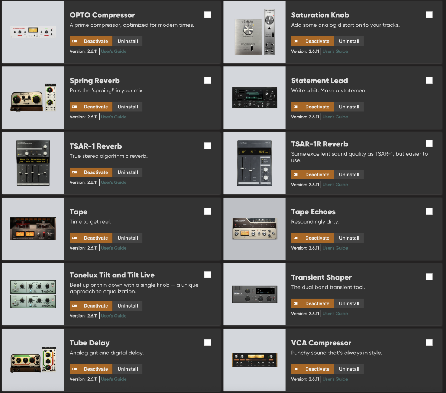Screen dimensions: 446x393
Task: Click the Saturation Knob plugin image
Action: (x=255, y=32)
